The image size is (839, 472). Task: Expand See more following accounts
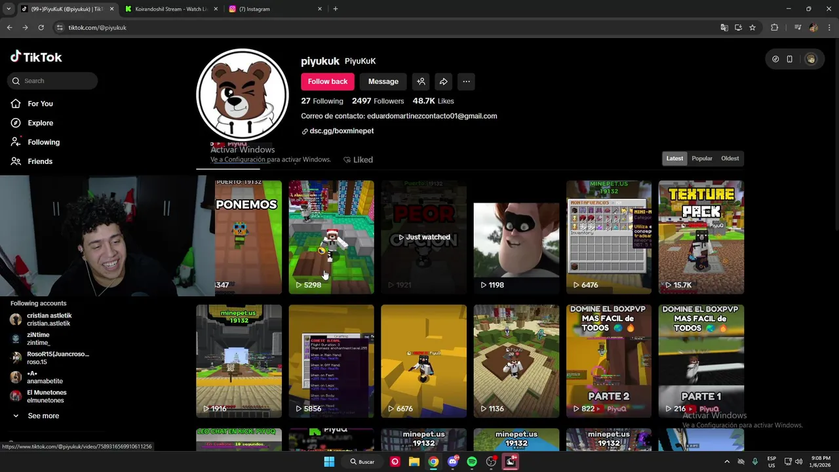36,416
